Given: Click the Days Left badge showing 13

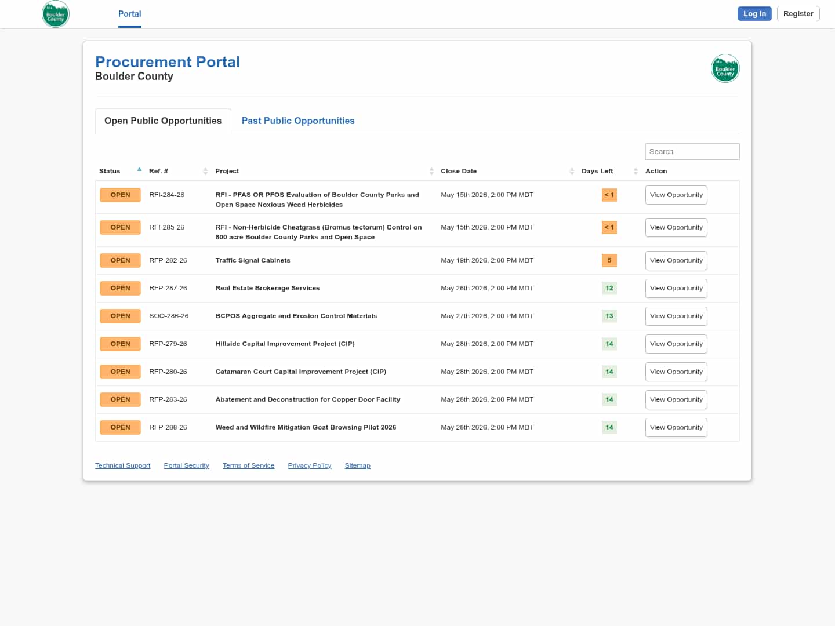Looking at the screenshot, I should tap(609, 316).
